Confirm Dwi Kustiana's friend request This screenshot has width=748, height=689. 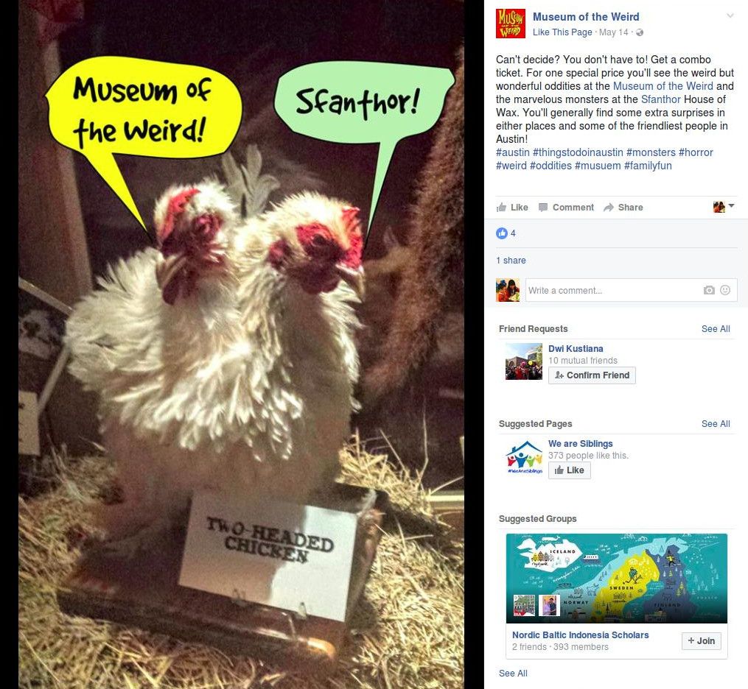[592, 375]
